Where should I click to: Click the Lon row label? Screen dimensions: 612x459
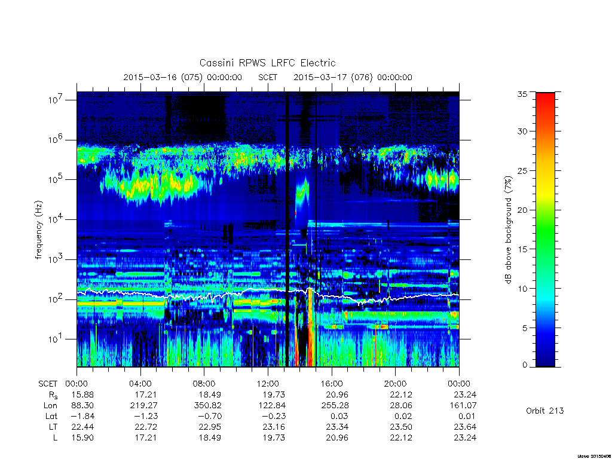click(x=50, y=406)
